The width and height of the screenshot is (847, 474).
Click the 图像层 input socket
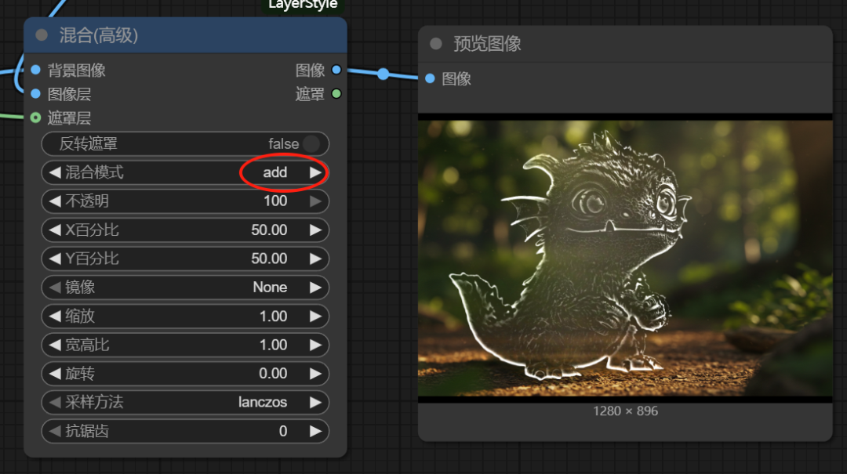click(35, 94)
